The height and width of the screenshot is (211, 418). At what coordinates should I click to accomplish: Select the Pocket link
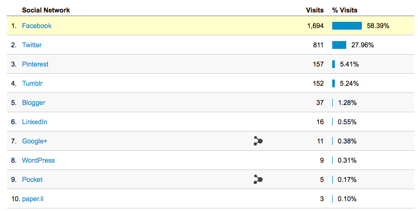point(32,179)
